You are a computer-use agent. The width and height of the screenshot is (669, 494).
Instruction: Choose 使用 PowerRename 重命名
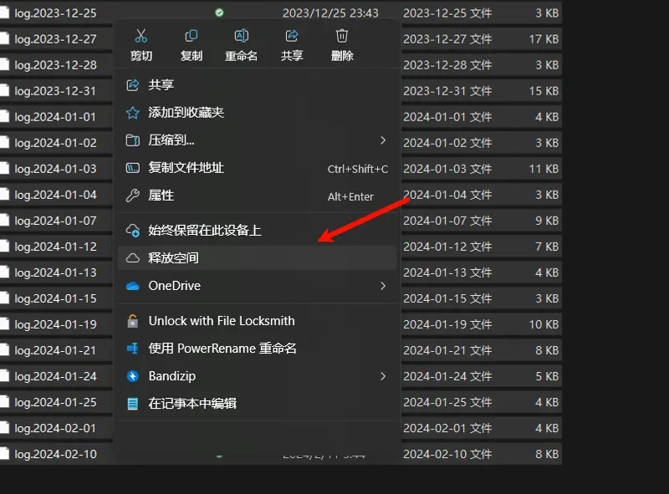click(x=257, y=349)
